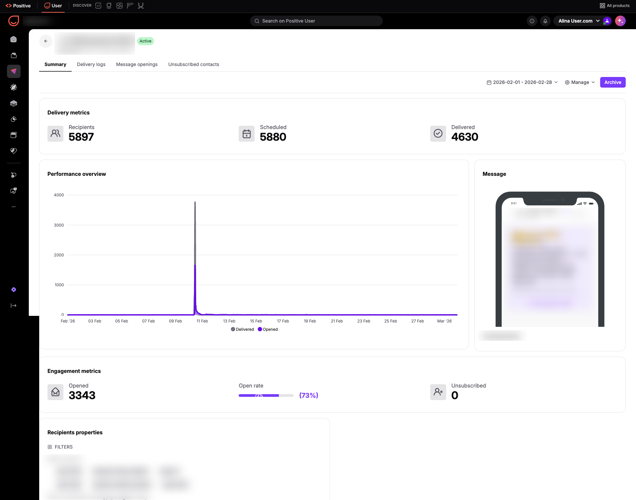The height and width of the screenshot is (500, 636).
Task: Switch to the Delivery logs tab
Action: coord(91,64)
